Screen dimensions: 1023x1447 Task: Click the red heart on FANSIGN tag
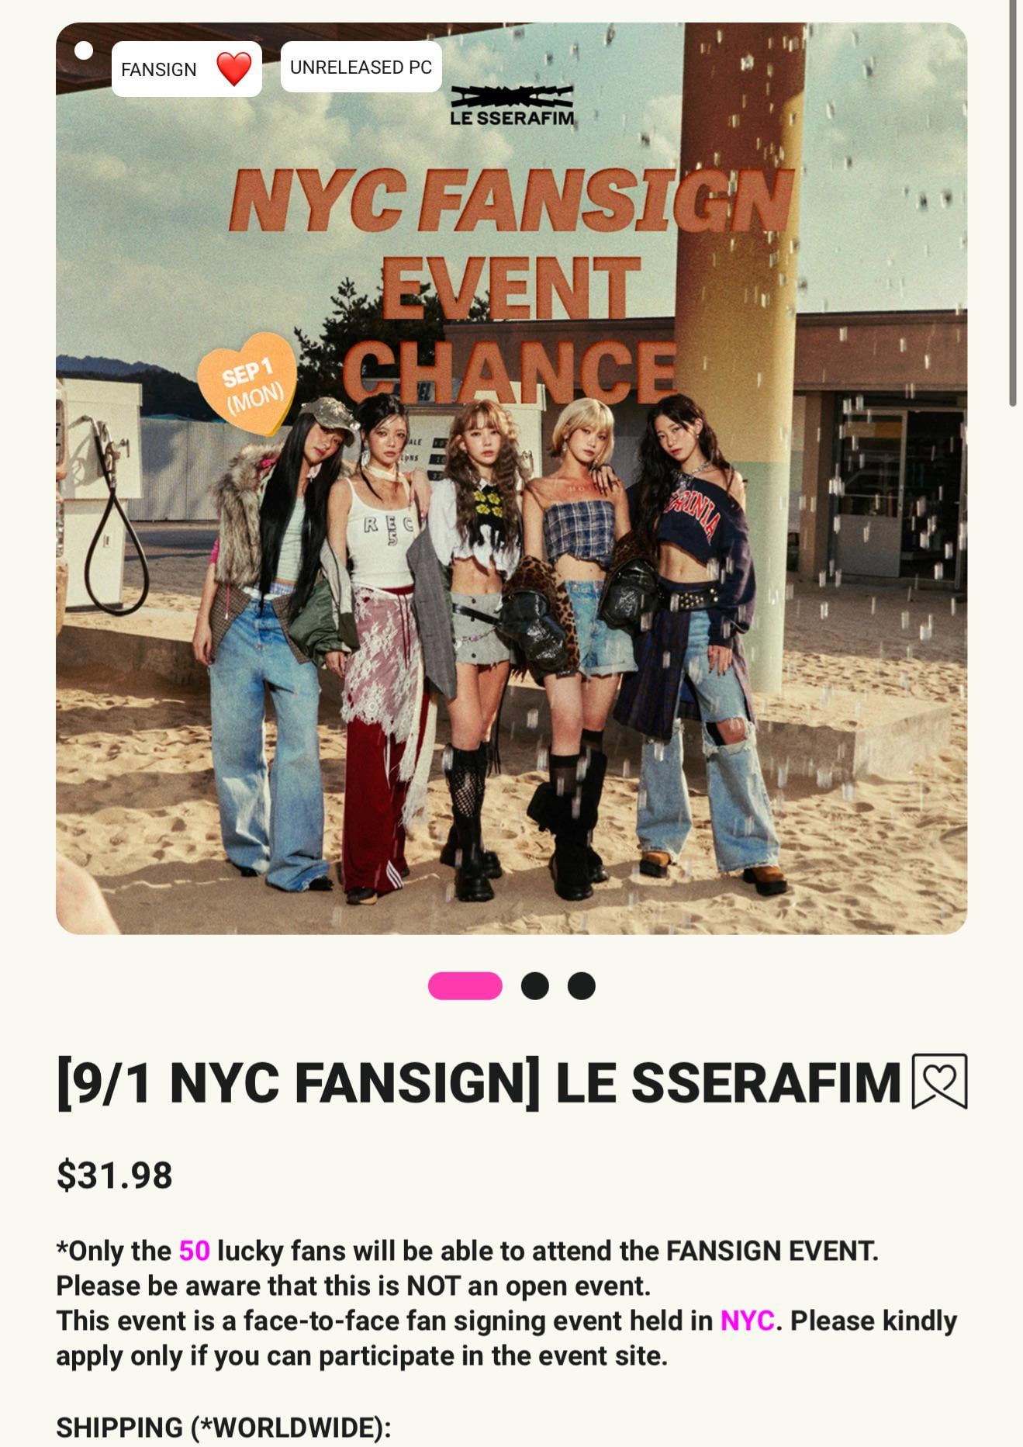point(233,69)
